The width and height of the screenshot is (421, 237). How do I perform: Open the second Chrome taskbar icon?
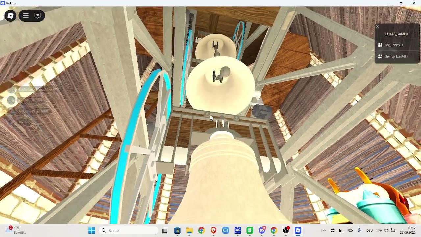[x=274, y=231]
